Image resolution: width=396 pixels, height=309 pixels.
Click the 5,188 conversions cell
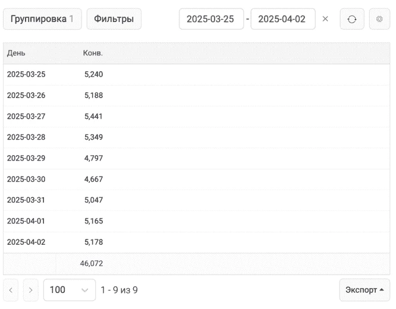tap(94, 96)
